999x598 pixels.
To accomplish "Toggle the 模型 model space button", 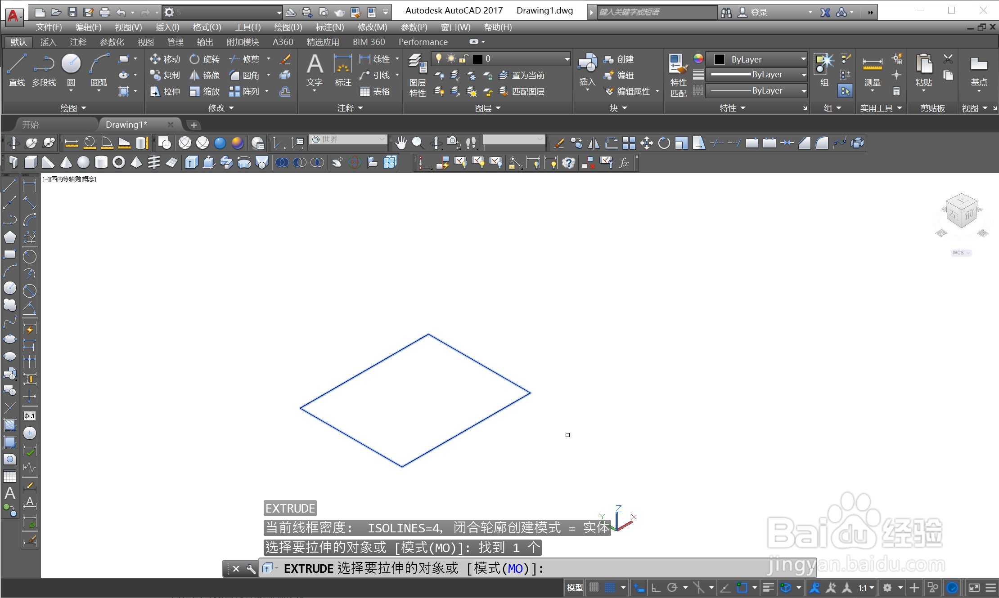I will 575,587.
